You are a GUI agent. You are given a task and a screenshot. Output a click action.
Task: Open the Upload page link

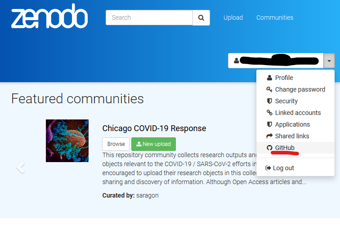click(x=233, y=18)
